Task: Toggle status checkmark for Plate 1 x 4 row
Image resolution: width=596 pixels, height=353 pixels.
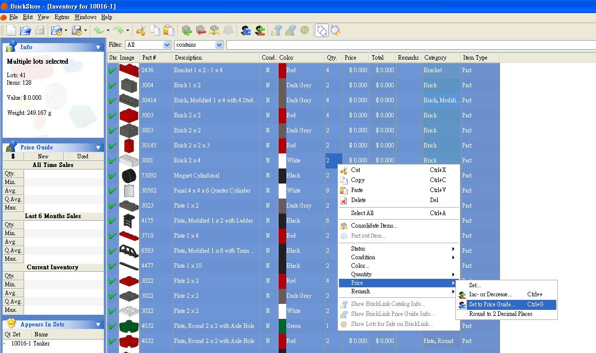Action: point(112,236)
